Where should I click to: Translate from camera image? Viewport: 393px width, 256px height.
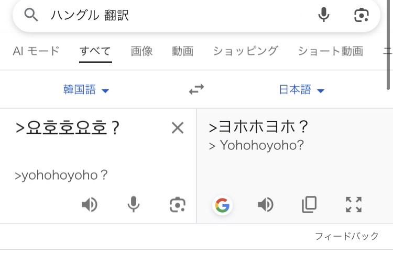[178, 205]
